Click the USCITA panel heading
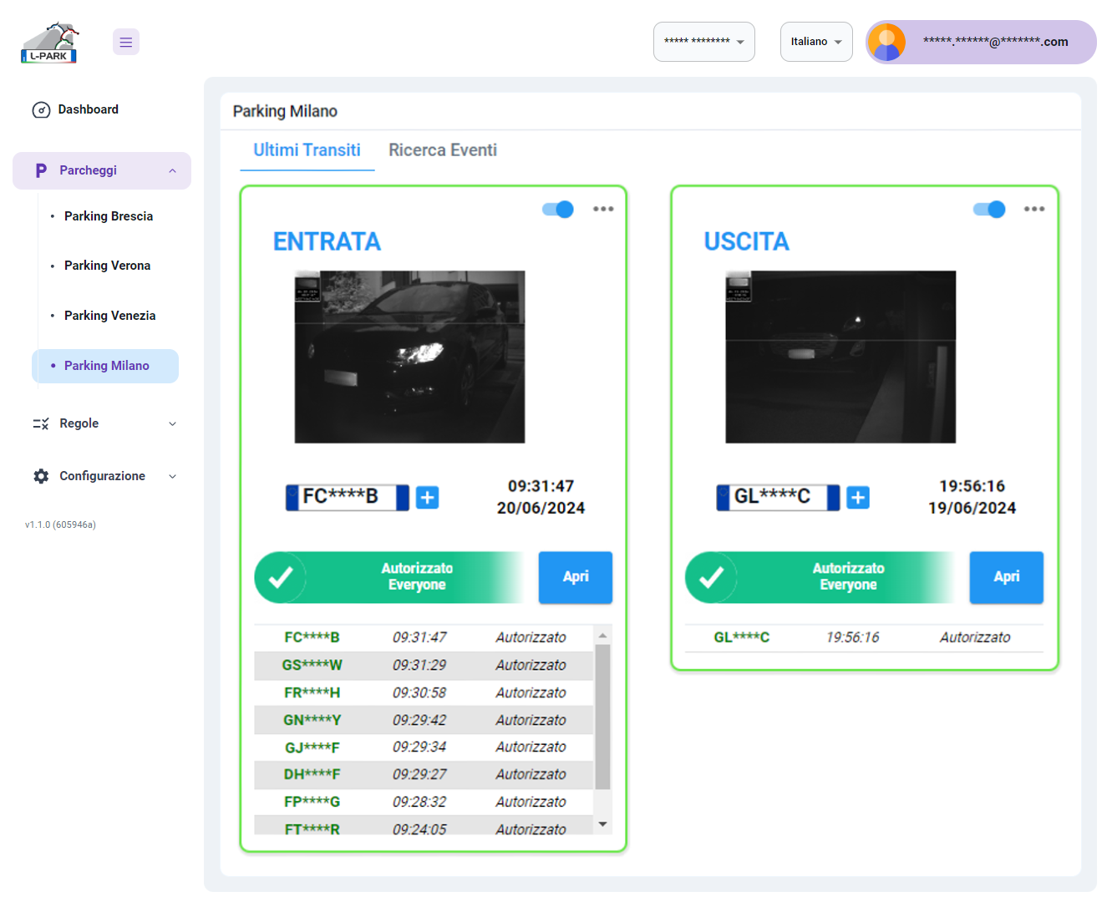Screen dimensions: 1112x917 [x=746, y=241]
